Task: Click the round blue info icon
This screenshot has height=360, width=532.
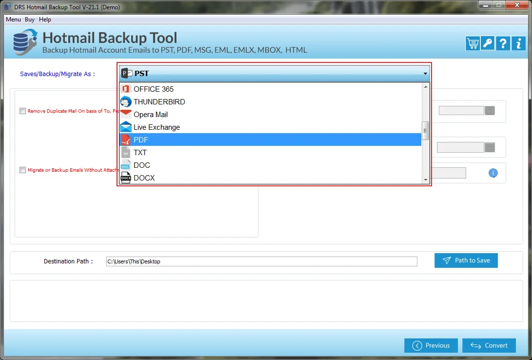Action: tap(493, 173)
